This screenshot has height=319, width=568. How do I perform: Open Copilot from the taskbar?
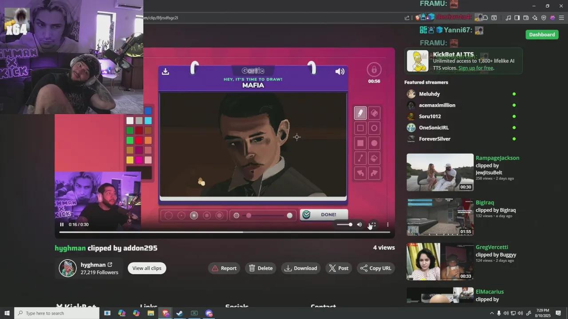click(x=136, y=313)
